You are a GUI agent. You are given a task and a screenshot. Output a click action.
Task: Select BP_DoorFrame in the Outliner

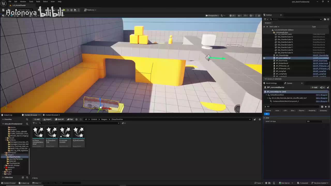pyautogui.click(x=281, y=60)
